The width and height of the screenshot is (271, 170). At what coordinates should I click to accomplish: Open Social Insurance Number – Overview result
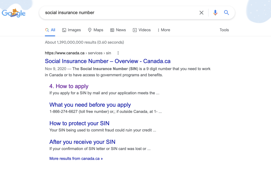(108, 61)
